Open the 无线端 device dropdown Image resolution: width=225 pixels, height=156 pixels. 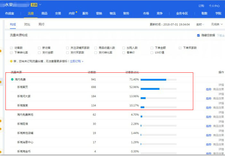217,24
